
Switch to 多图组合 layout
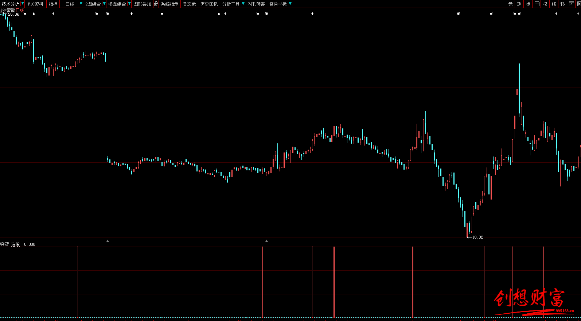(117, 4)
